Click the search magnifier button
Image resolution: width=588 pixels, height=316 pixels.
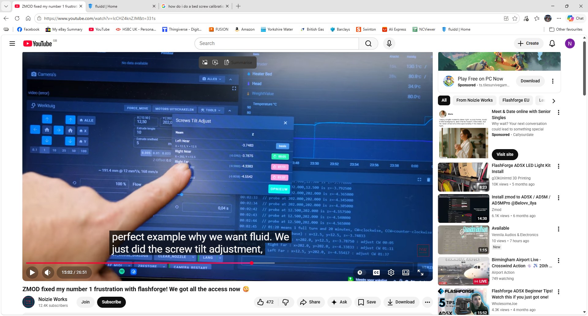click(x=368, y=43)
